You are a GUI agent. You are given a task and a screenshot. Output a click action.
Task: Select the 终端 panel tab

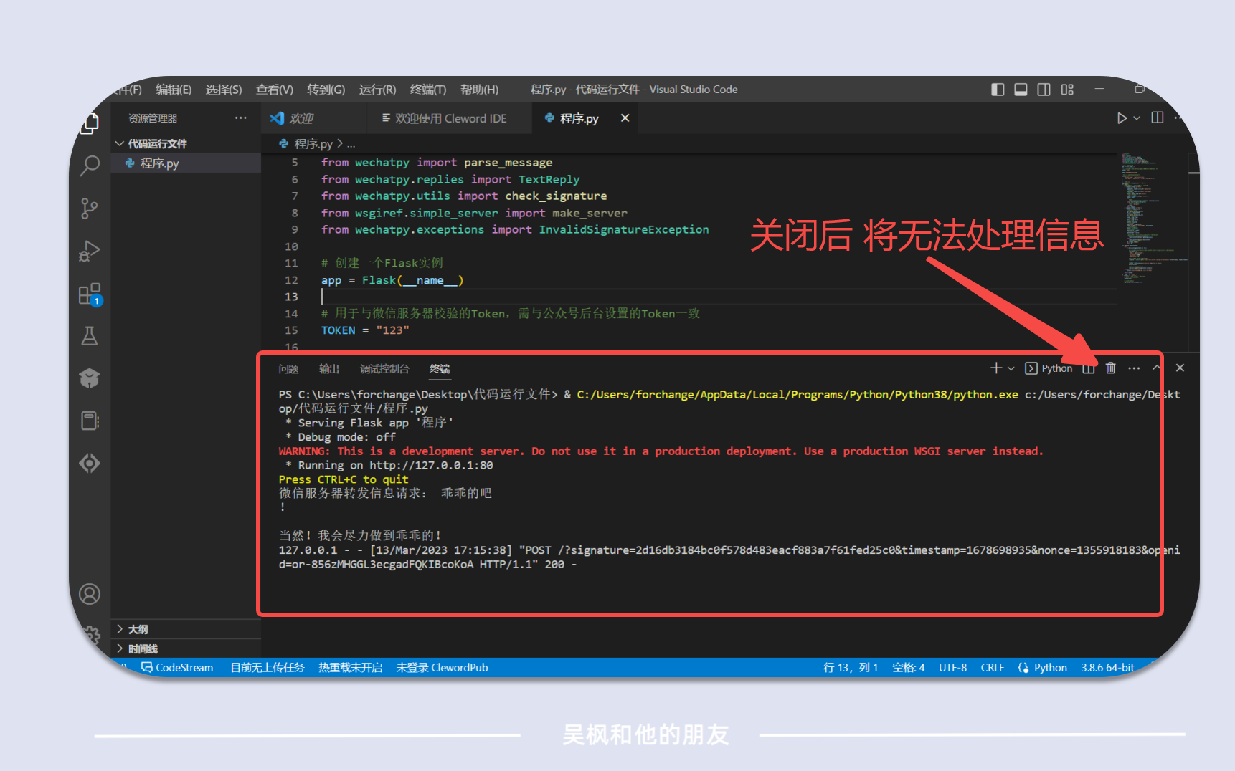click(440, 369)
